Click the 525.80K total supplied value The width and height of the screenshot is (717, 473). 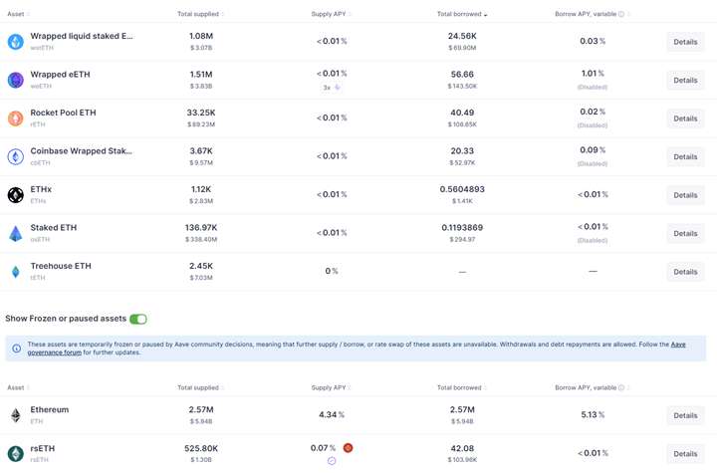pos(201,449)
